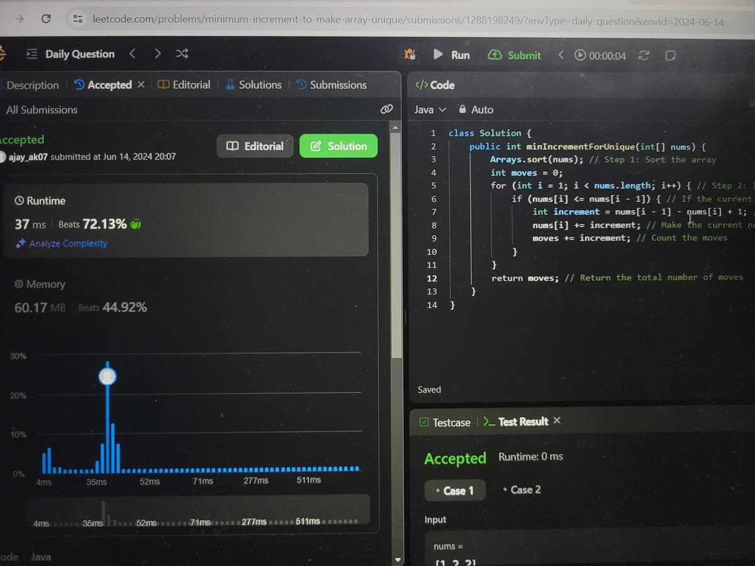The height and width of the screenshot is (566, 755).
Task: Open the notes icon in toolbar
Action: (670, 56)
